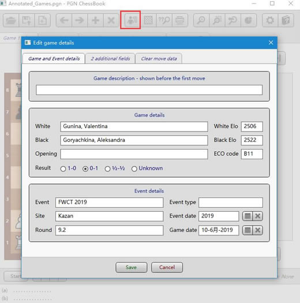Click the Cancel button
This screenshot has width=300, height=303.
pos(167,267)
